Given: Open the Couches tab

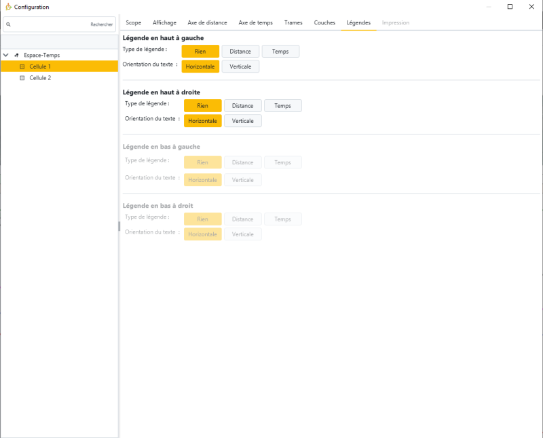Looking at the screenshot, I should click(x=324, y=22).
